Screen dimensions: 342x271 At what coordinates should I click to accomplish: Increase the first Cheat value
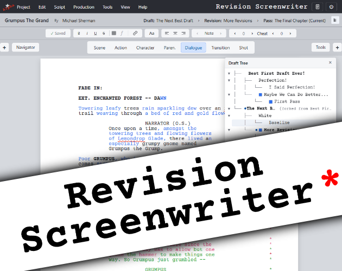(x=252, y=34)
